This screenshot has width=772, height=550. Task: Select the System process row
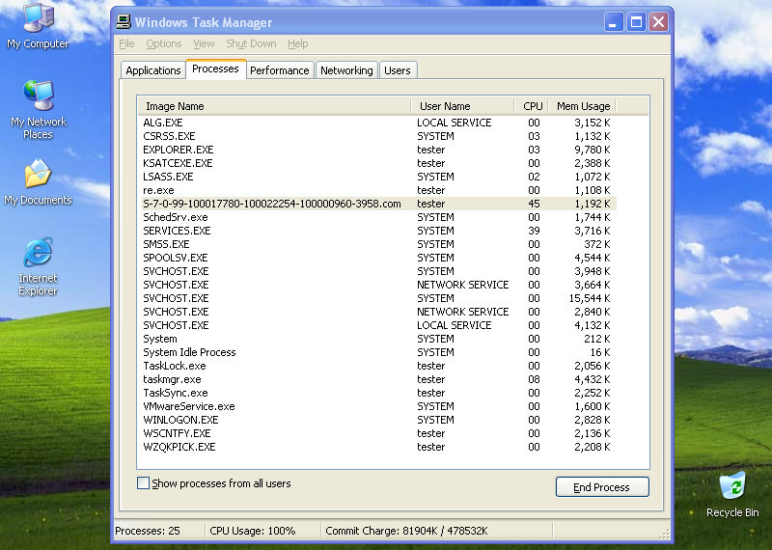[378, 339]
